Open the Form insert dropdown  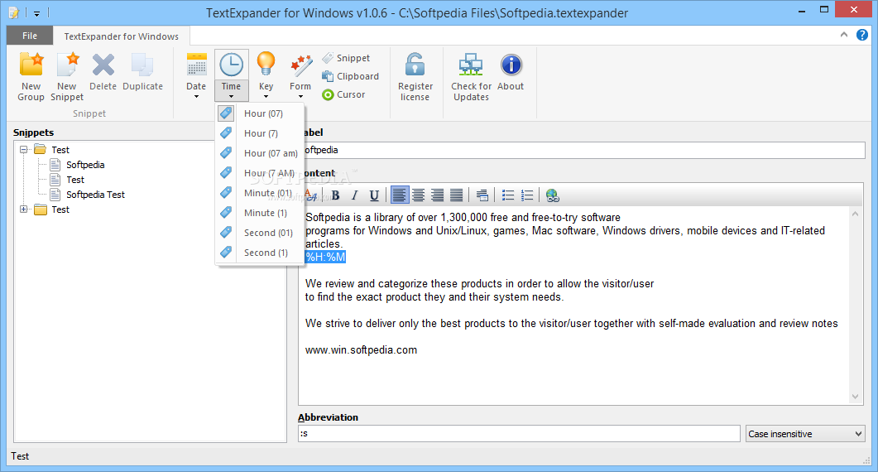300,75
